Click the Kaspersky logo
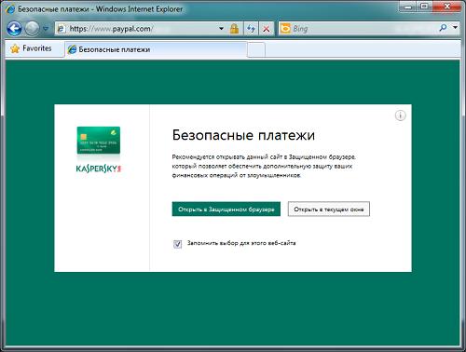Screen dimensions: 466x352 tap(99, 169)
